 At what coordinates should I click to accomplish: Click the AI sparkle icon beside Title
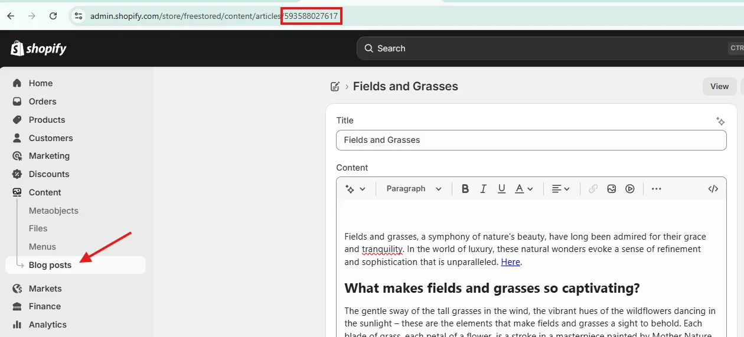[720, 121]
